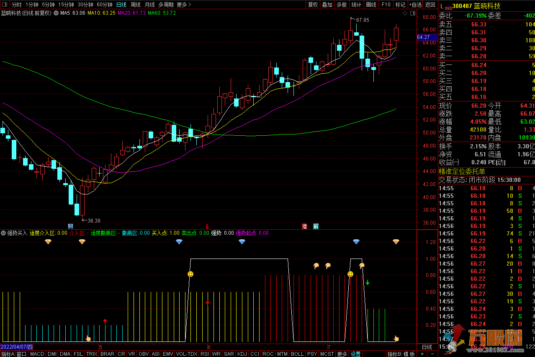
Task: Click the window toggle icon beside the diamond
Action: [413, 13]
